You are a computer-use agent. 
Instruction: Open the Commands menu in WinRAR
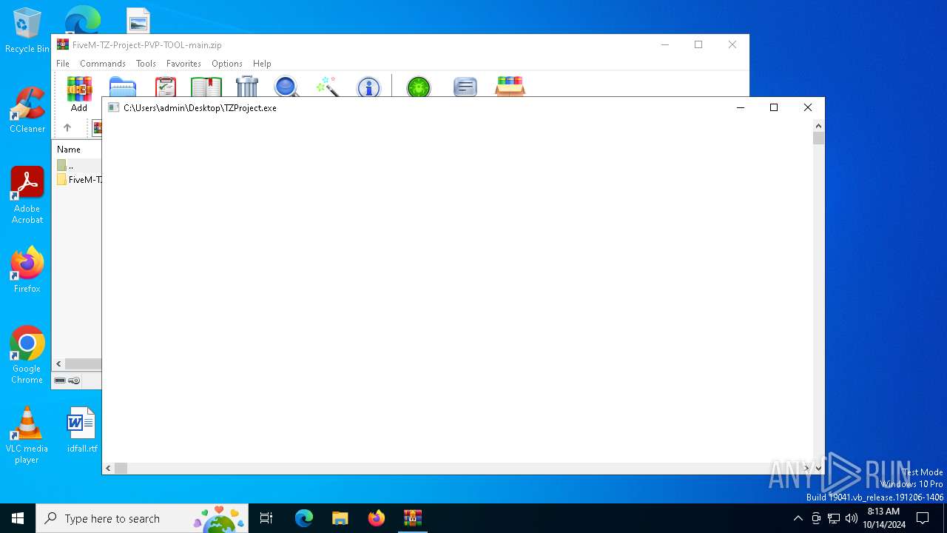[103, 64]
